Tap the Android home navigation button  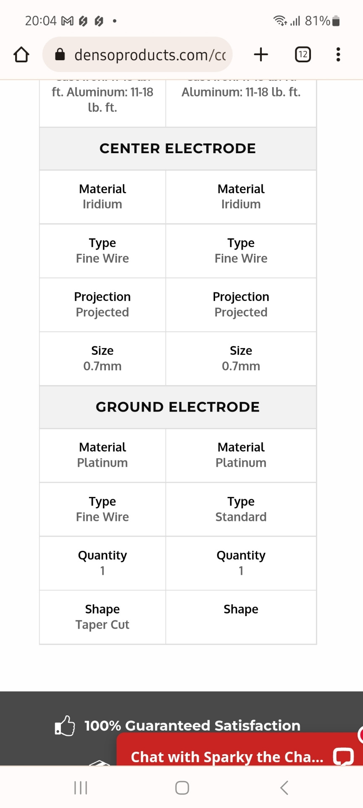click(182, 788)
